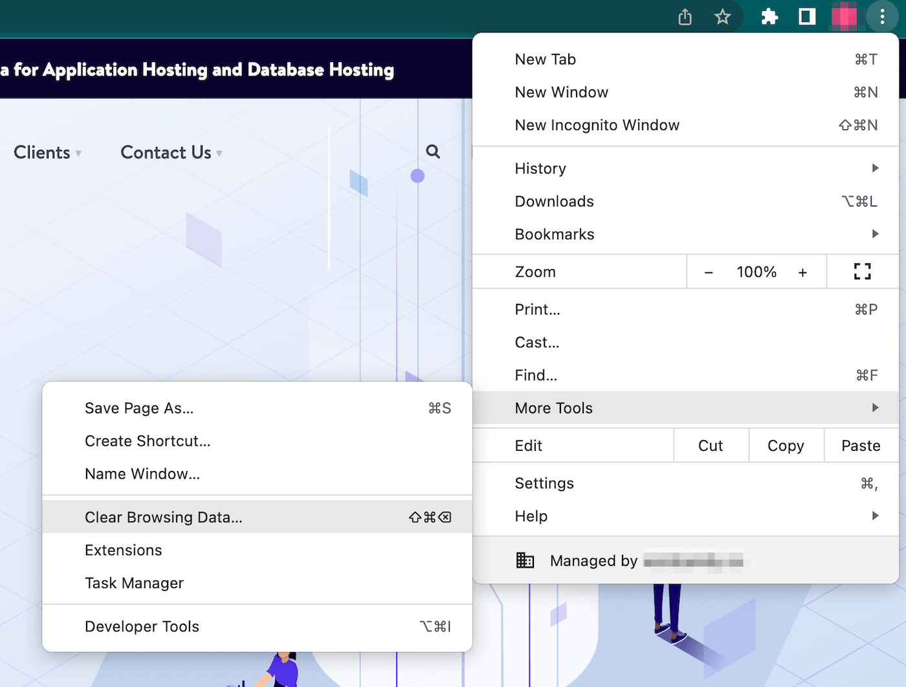Open the Extensions puzzle-piece icon
This screenshot has width=906, height=687.
tap(769, 17)
